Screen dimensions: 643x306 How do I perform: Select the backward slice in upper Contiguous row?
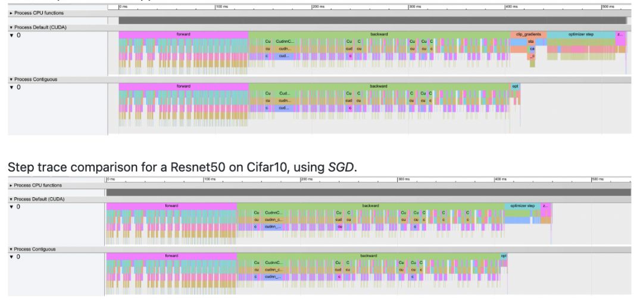click(379, 86)
